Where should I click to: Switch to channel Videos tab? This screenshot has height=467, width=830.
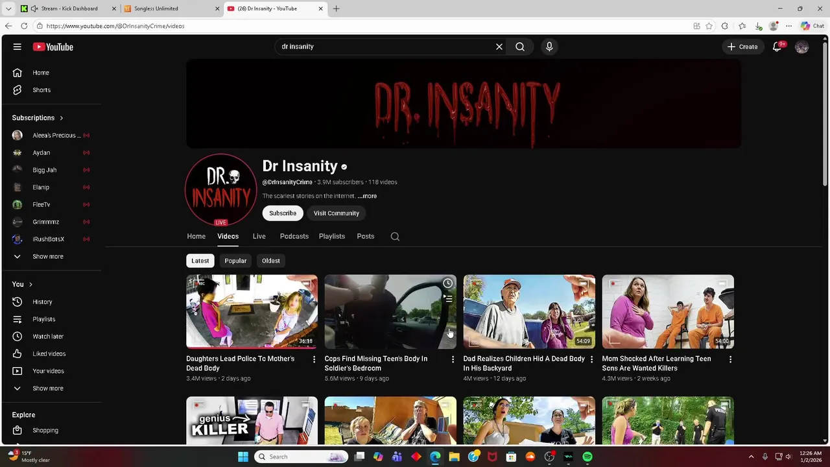(228, 237)
